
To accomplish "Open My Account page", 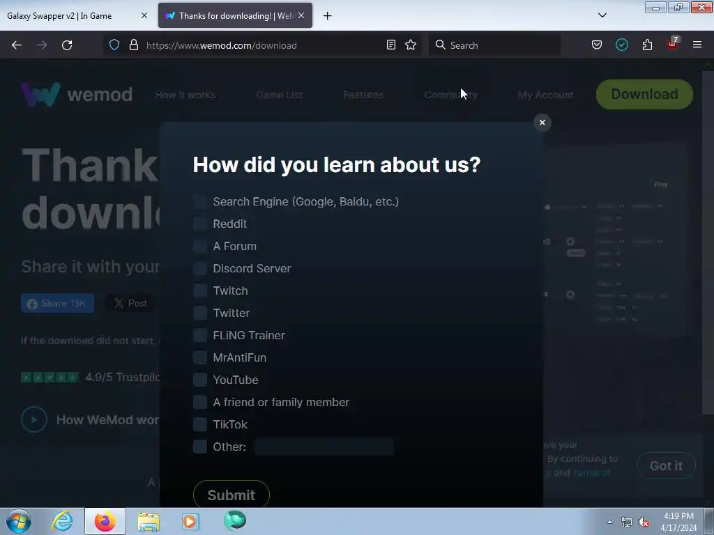I will tap(545, 95).
